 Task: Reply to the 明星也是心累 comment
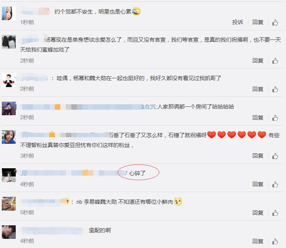tap(258, 22)
